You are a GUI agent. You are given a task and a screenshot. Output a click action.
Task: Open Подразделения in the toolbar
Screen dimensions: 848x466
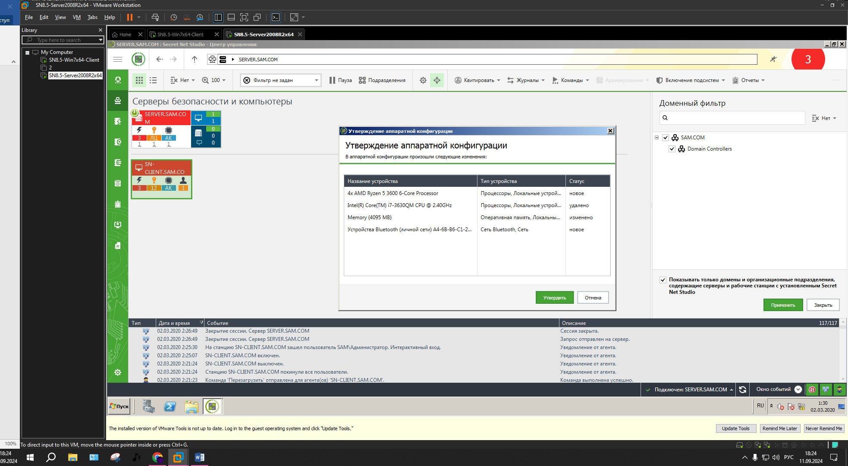coord(382,80)
